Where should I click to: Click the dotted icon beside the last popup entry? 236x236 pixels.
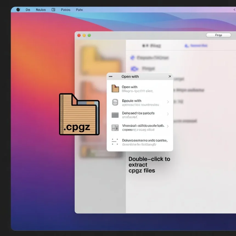pos(116,142)
